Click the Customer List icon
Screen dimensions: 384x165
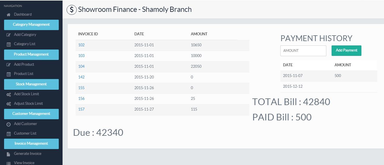pos(9,133)
